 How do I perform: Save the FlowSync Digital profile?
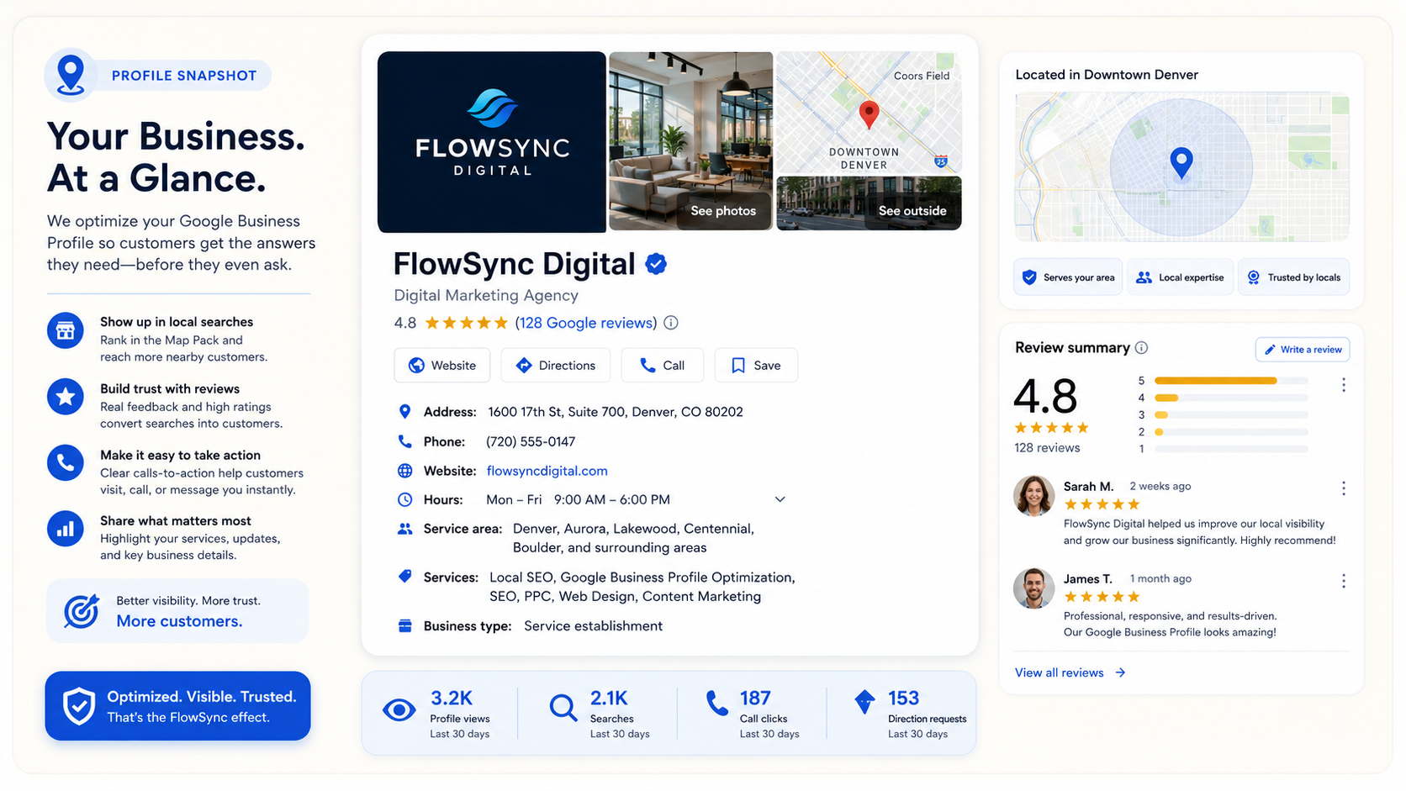pos(756,366)
